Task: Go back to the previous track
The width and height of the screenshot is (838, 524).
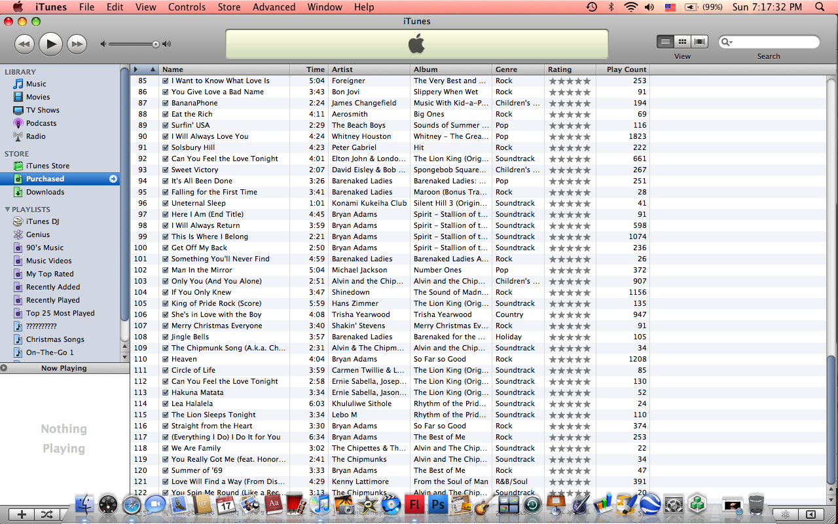Action: pyautogui.click(x=24, y=44)
